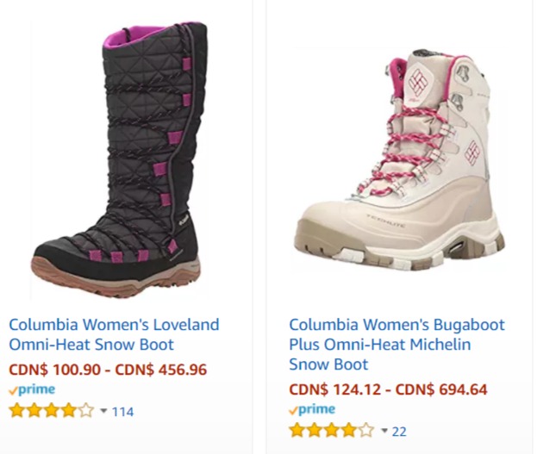Click the CDN$ 124.12 - CDN$ 694.64 price
The image size is (537, 454).
[388, 389]
